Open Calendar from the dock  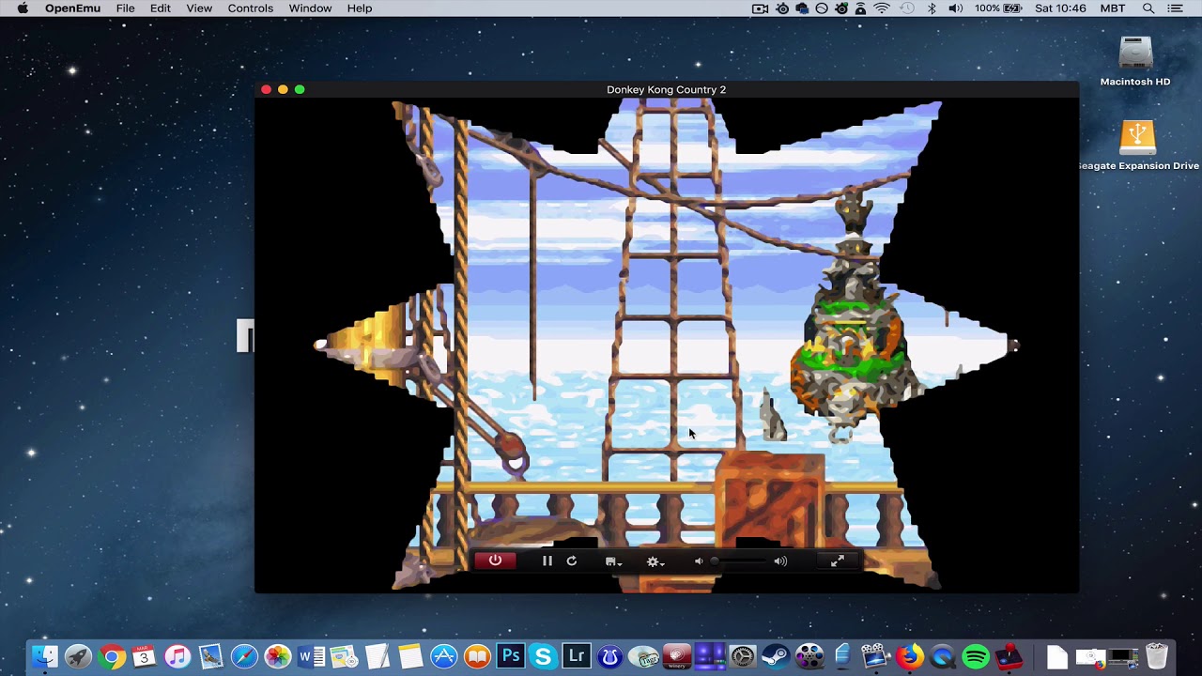[x=144, y=656]
